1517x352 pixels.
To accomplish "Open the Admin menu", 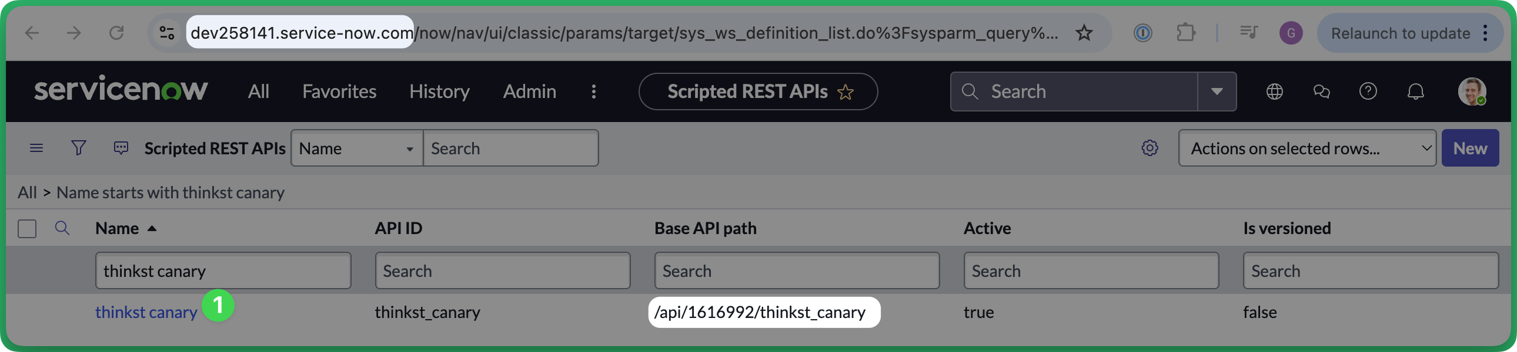I will tap(529, 92).
